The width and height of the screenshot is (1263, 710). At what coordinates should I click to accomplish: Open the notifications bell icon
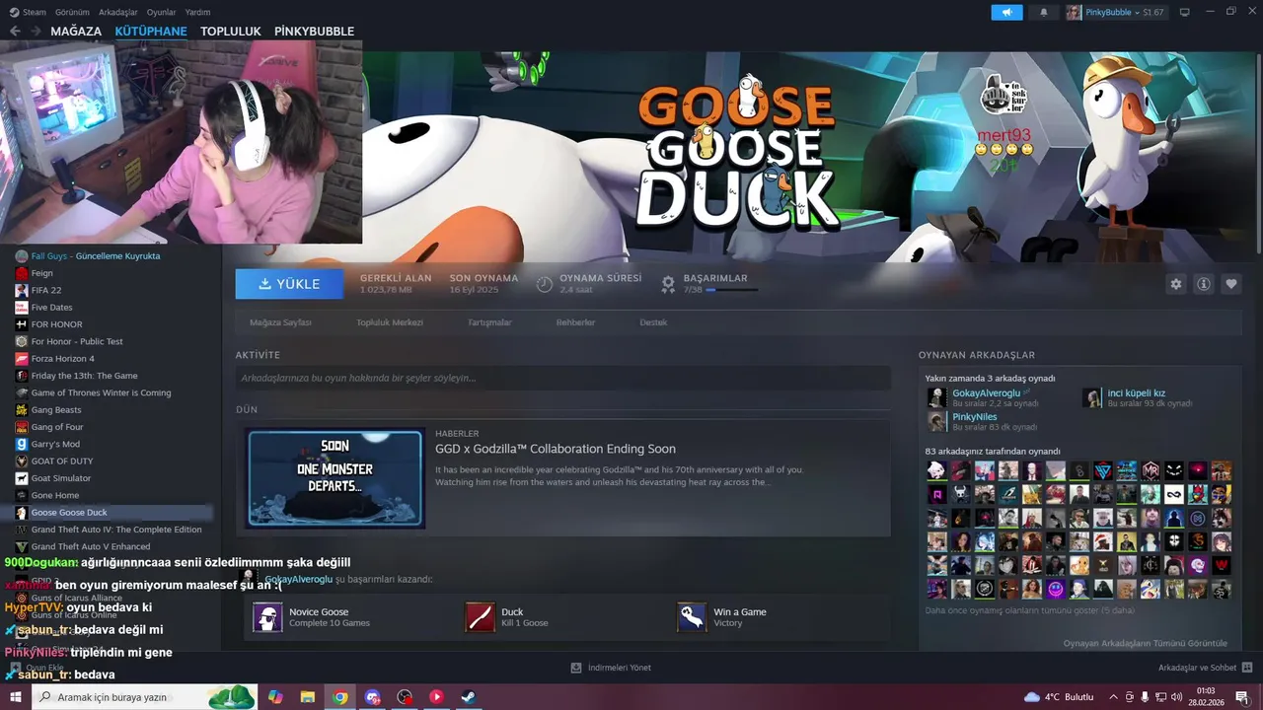(x=1044, y=12)
